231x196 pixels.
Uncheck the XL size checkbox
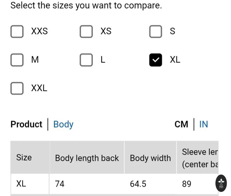tap(155, 60)
